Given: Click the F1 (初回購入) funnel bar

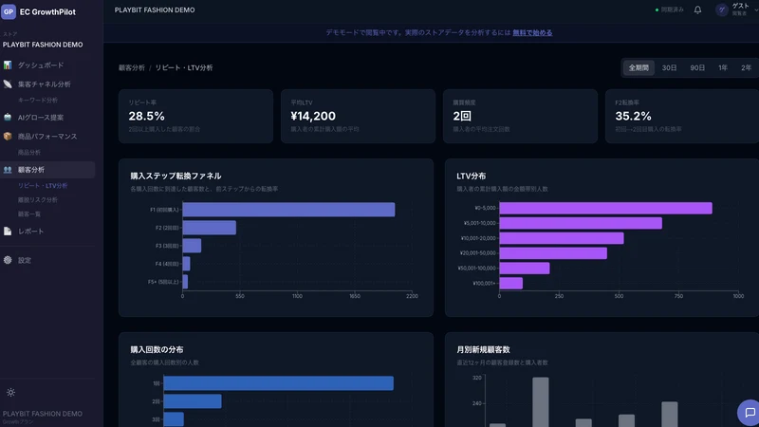Looking at the screenshot, I should (x=288, y=210).
